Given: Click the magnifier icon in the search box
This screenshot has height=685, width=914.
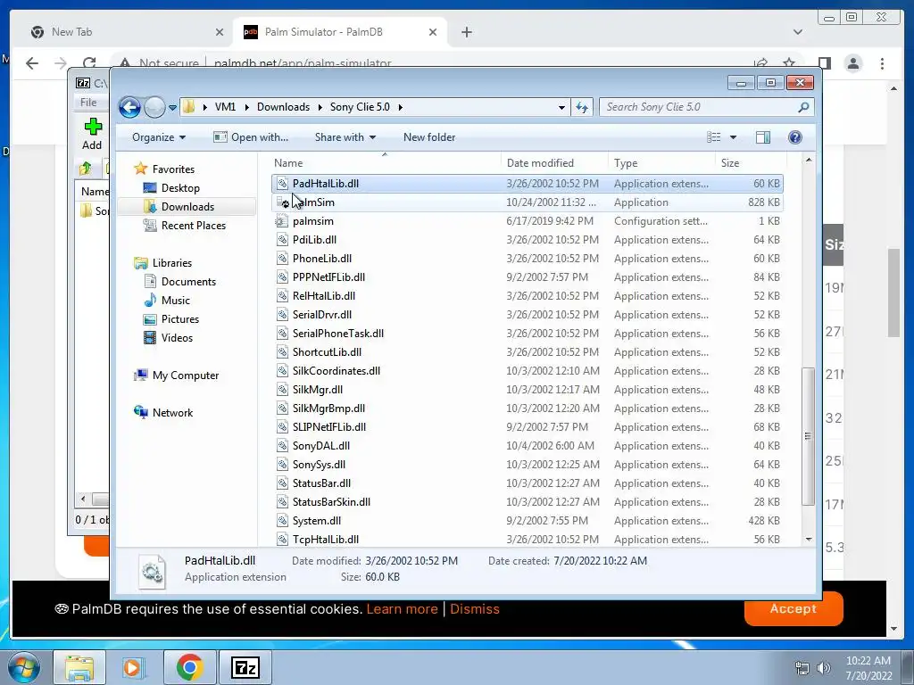Looking at the screenshot, I should point(803,107).
